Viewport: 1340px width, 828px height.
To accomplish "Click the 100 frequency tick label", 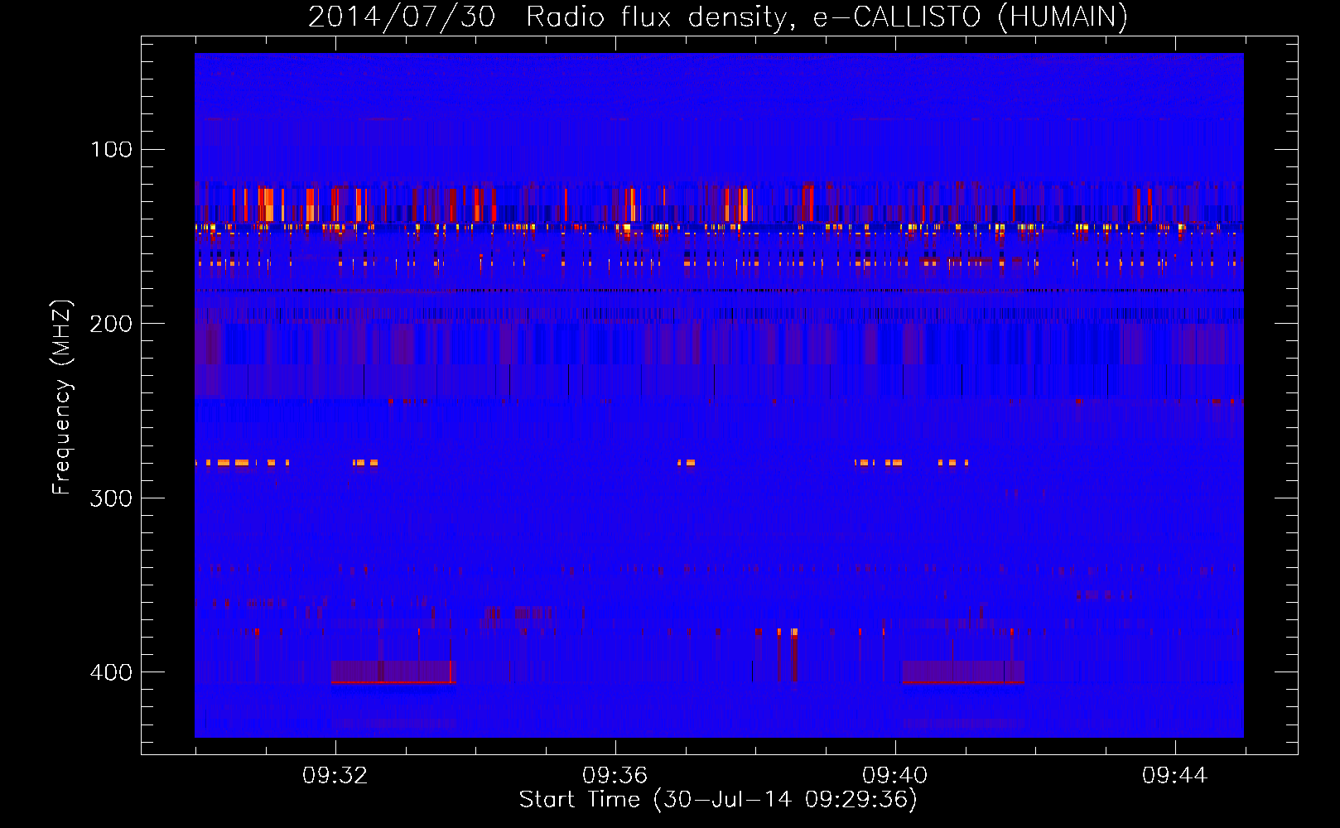I will pos(112,150).
